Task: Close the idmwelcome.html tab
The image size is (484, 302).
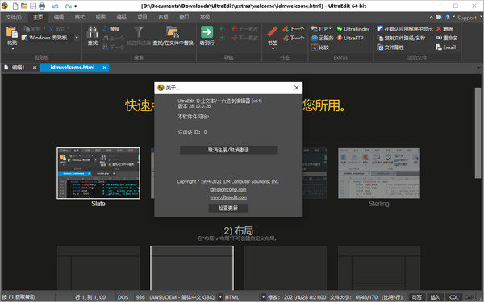Action: 105,68
